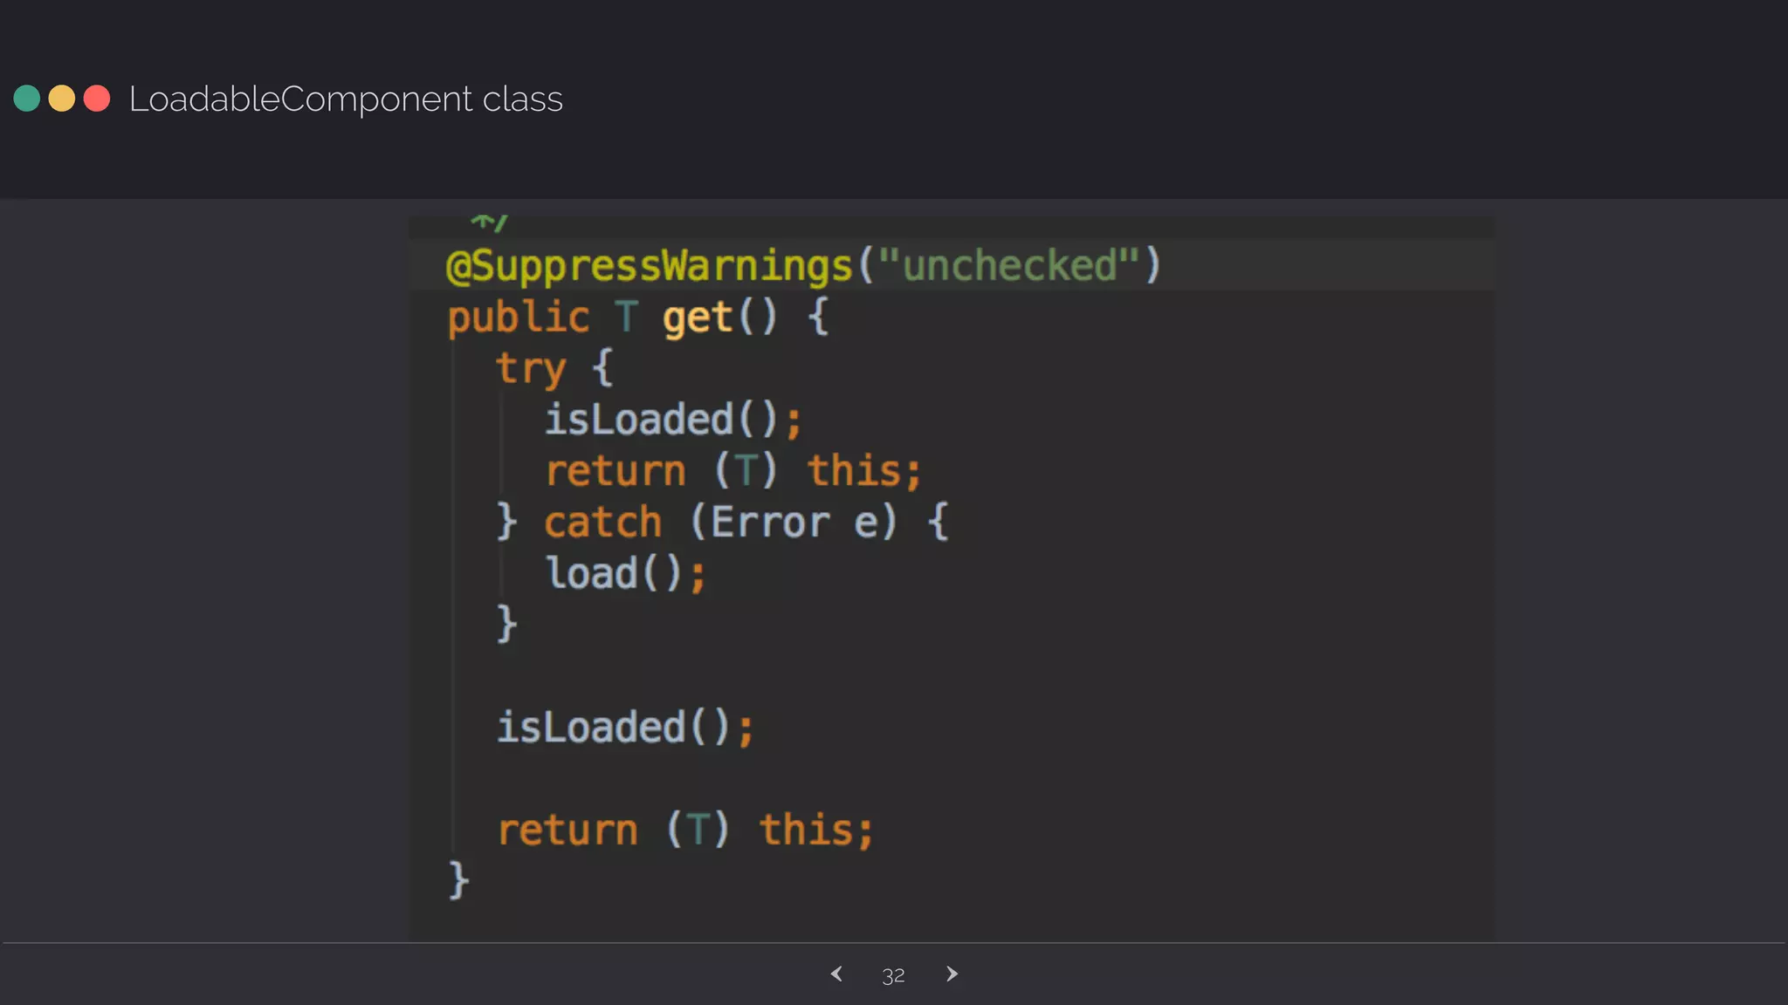Click the catch (Error e) line

coord(721,523)
